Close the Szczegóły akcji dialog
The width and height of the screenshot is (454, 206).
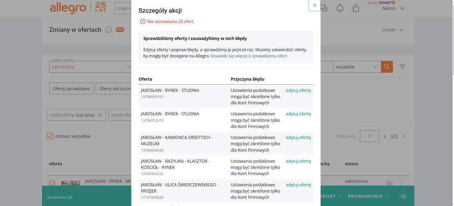pyautogui.click(x=314, y=5)
